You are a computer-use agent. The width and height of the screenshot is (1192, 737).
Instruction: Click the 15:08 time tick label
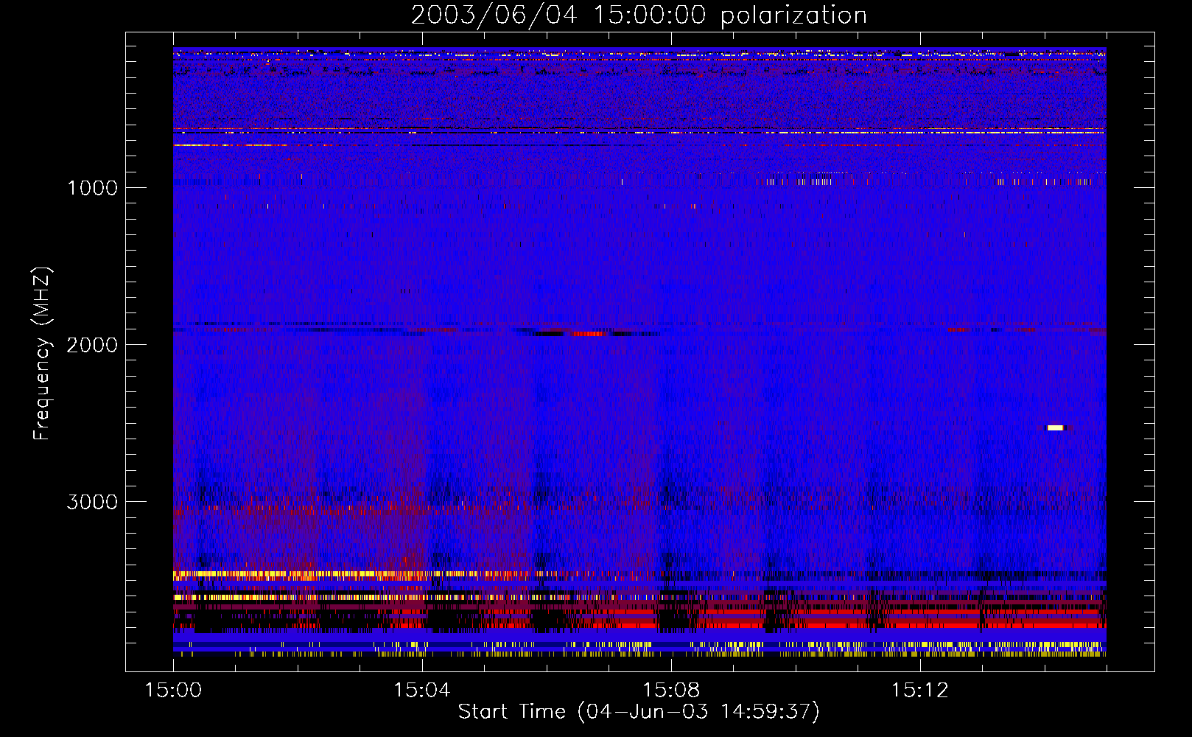[x=670, y=691]
